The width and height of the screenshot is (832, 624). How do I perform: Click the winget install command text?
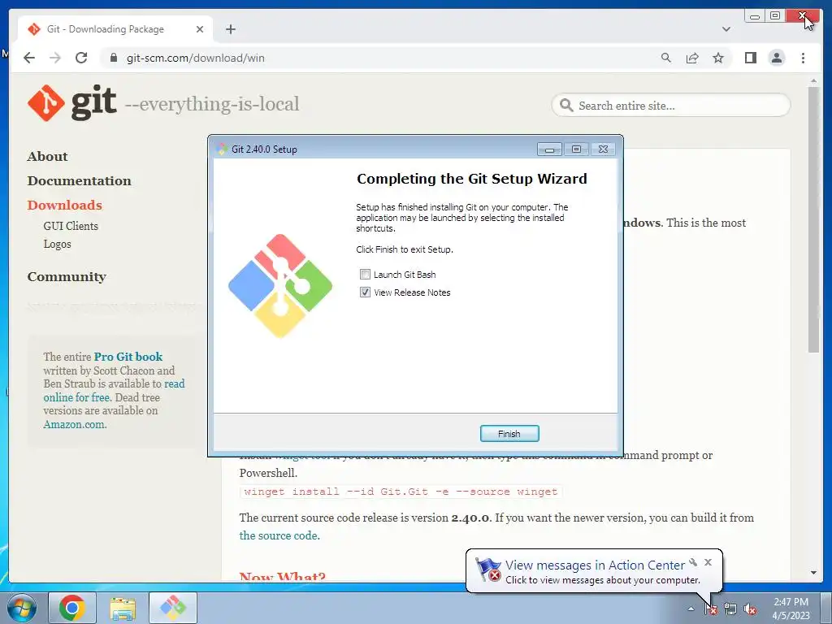(401, 492)
